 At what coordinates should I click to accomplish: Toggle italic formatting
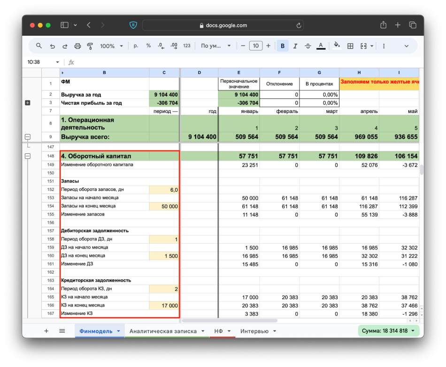295,46
